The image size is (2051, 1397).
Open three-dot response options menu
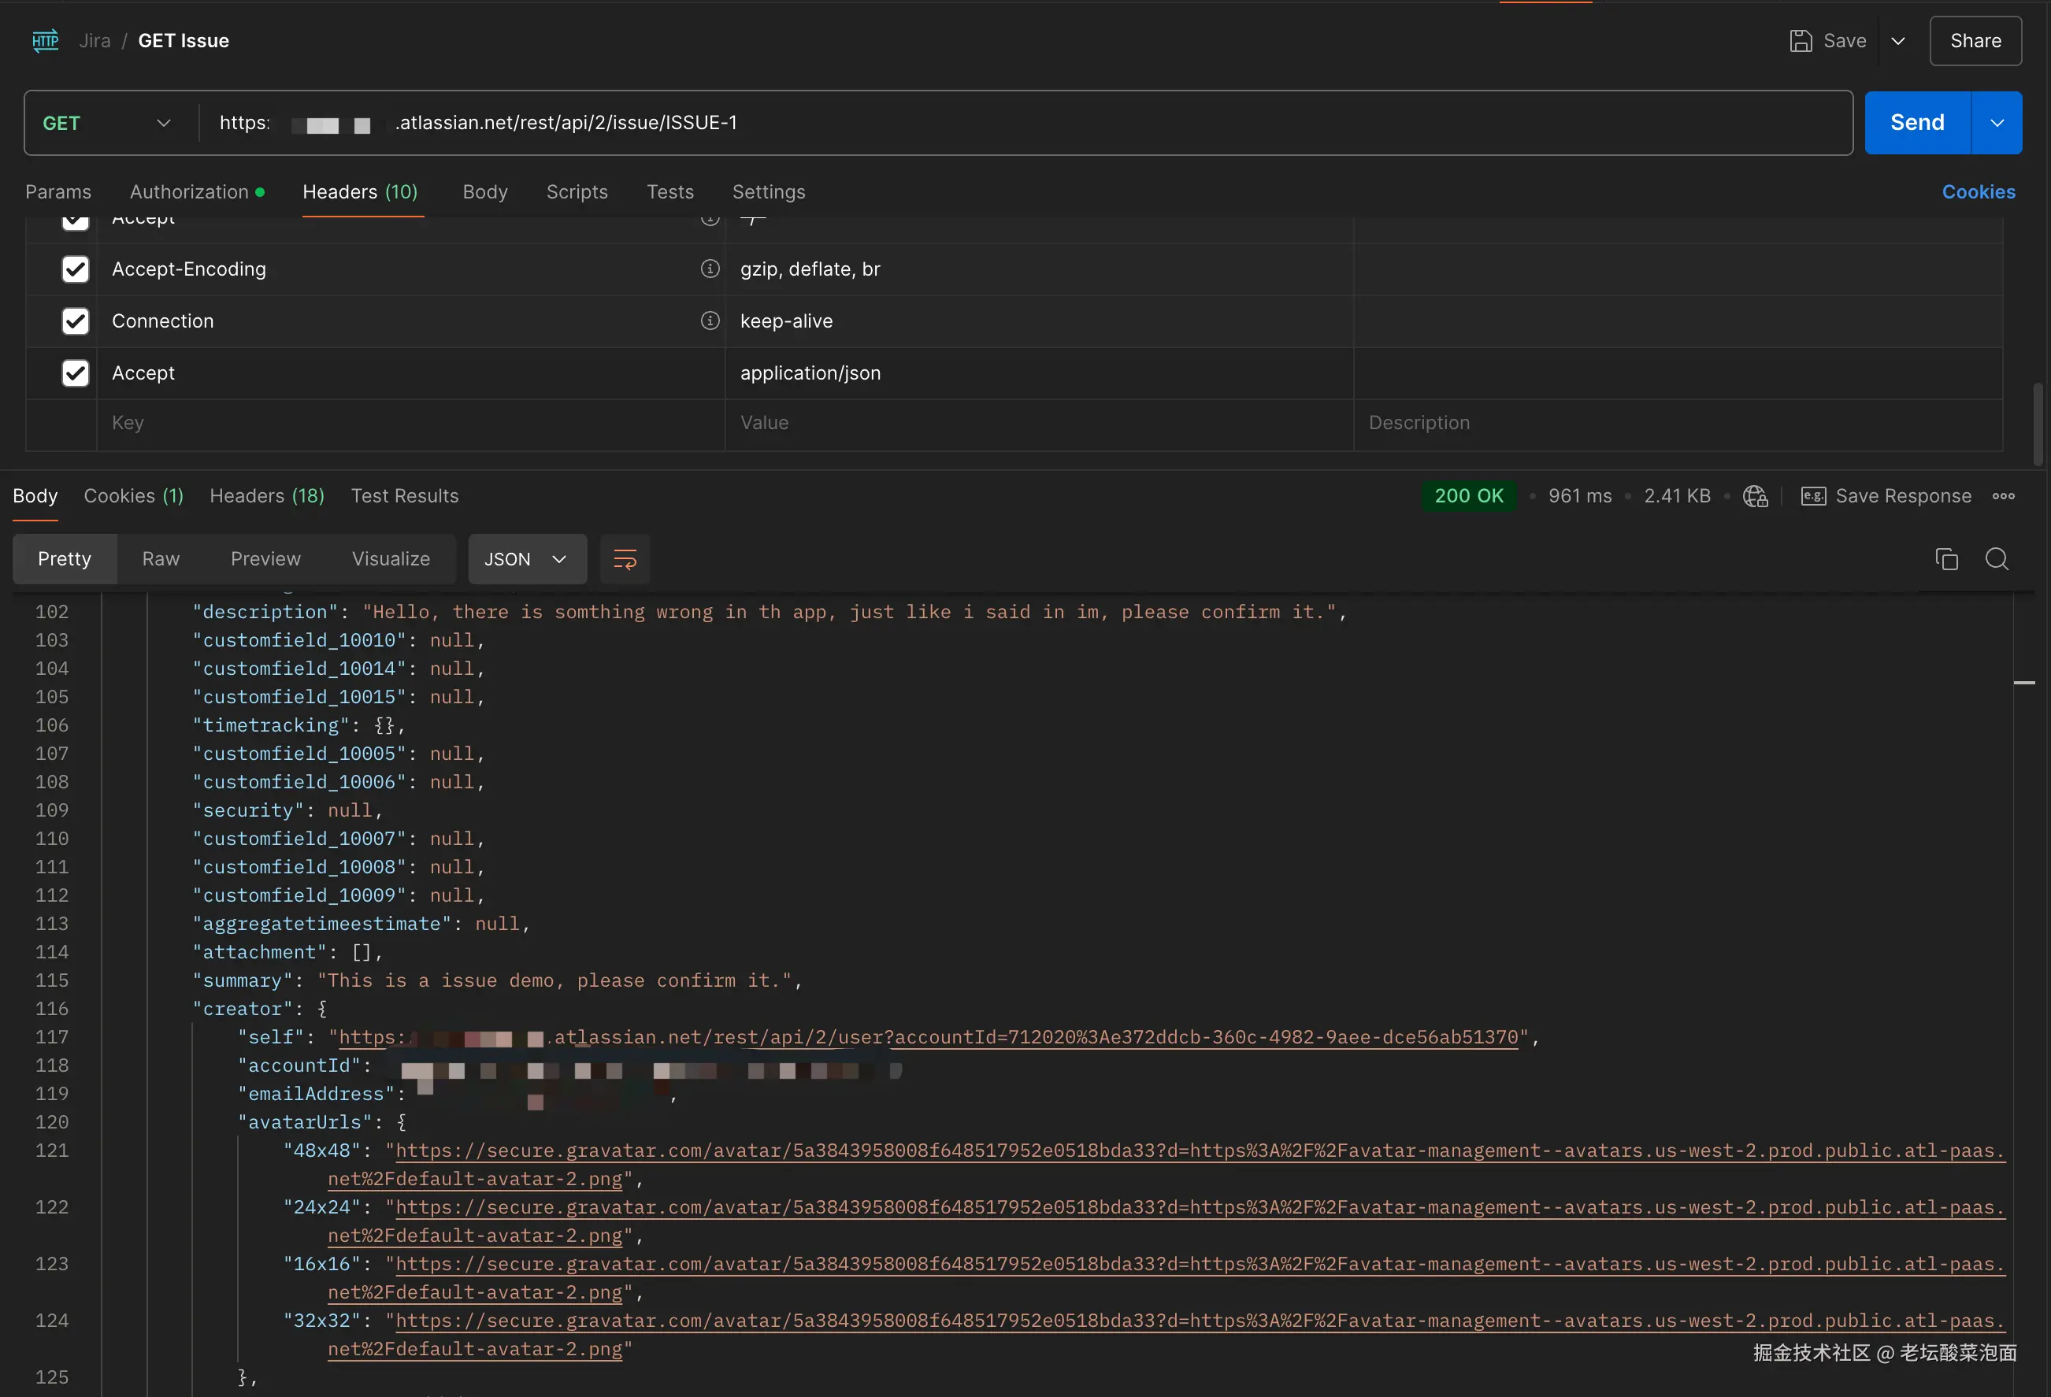point(2002,496)
